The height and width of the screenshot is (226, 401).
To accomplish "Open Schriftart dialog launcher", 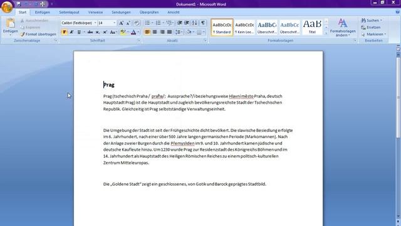I will point(138,40).
